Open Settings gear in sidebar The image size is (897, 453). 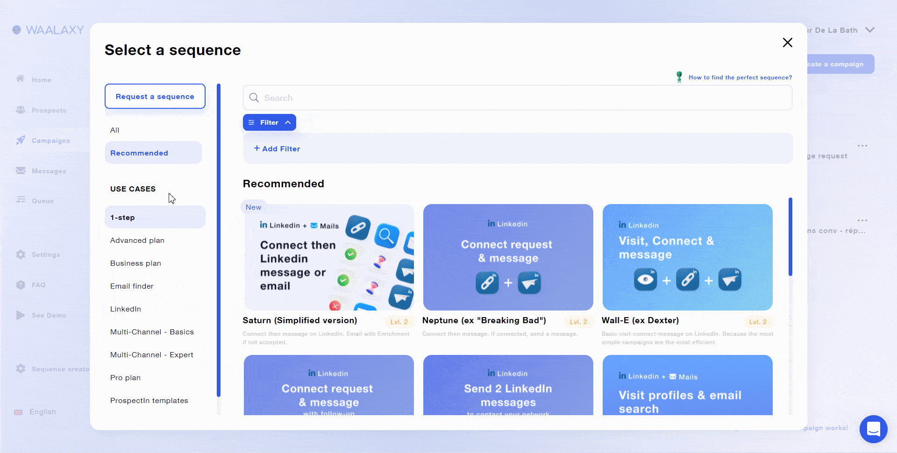[21, 255]
